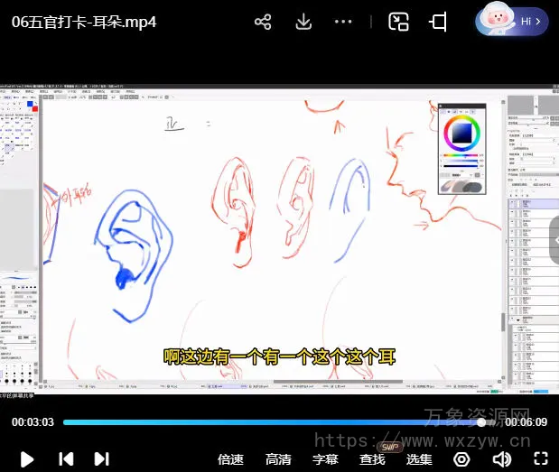This screenshot has width=559, height=472.
Task: Mute the video volume speaker icon
Action: [x=501, y=459]
